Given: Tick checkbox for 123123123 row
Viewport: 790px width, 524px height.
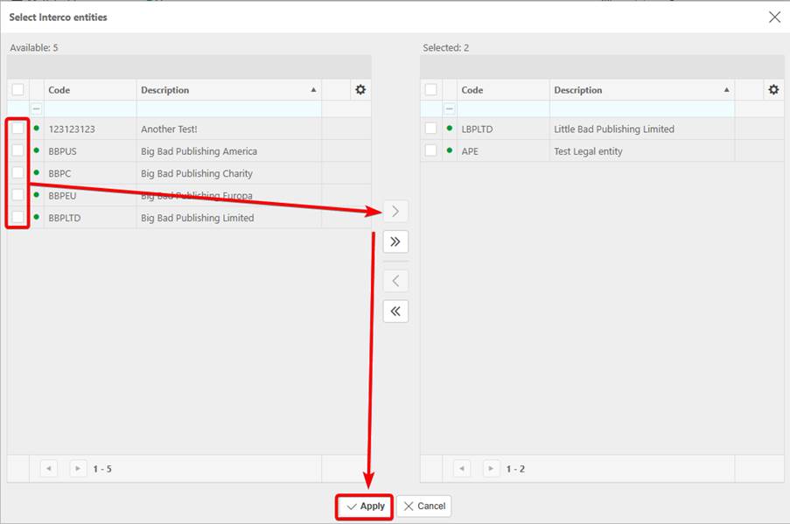Looking at the screenshot, I should (17, 129).
